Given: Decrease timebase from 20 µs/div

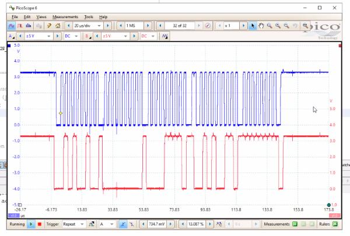Looking at the screenshot, I should pyautogui.click(x=68, y=26).
